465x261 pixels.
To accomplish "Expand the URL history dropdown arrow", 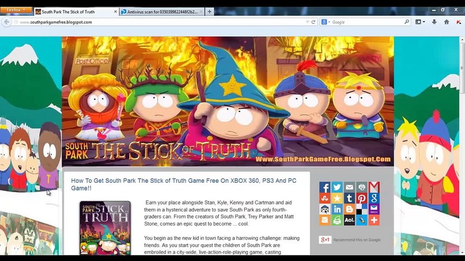I will coord(307,22).
